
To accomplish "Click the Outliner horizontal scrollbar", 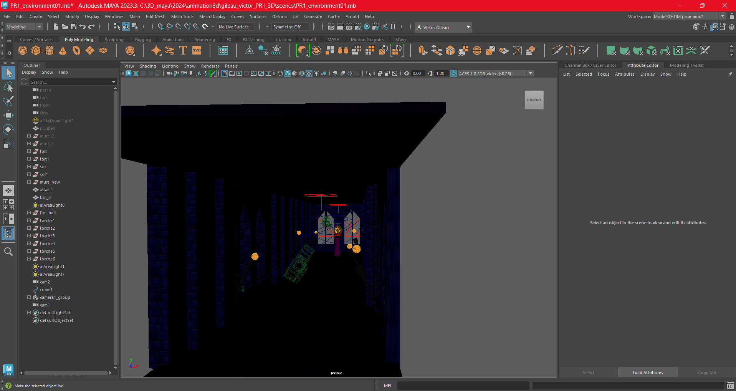I will pos(66,373).
